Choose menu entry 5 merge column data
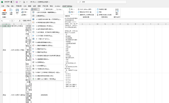The image size is (169, 103). [x=47, y=26]
